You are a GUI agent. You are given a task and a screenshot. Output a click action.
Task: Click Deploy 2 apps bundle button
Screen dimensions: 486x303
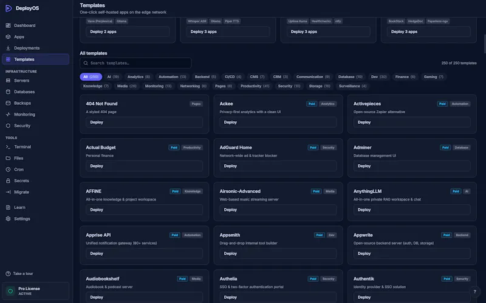point(128,32)
